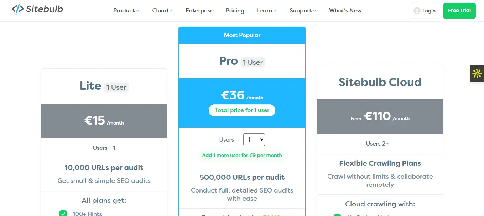Click the Sitebulb Cloud plan title
This screenshot has height=216, width=484.
pyautogui.click(x=380, y=82)
